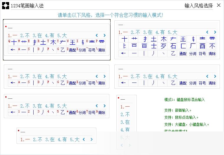This screenshot has height=155, width=224.
Task: Click the W-labeled 艹 radical key
Action: [22, 42]
